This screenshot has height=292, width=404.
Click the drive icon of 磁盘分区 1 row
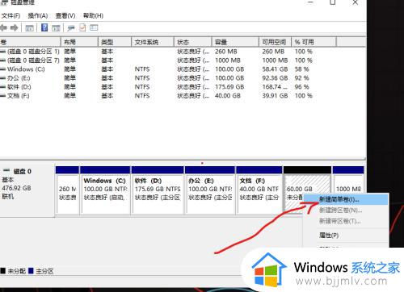click(x=3, y=52)
